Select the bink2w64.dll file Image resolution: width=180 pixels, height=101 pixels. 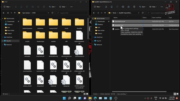(40, 51)
